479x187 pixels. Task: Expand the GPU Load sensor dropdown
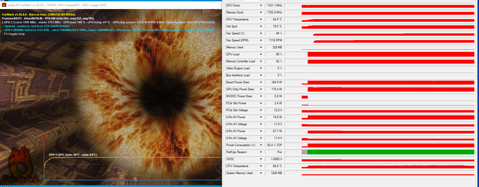[x=261, y=54]
